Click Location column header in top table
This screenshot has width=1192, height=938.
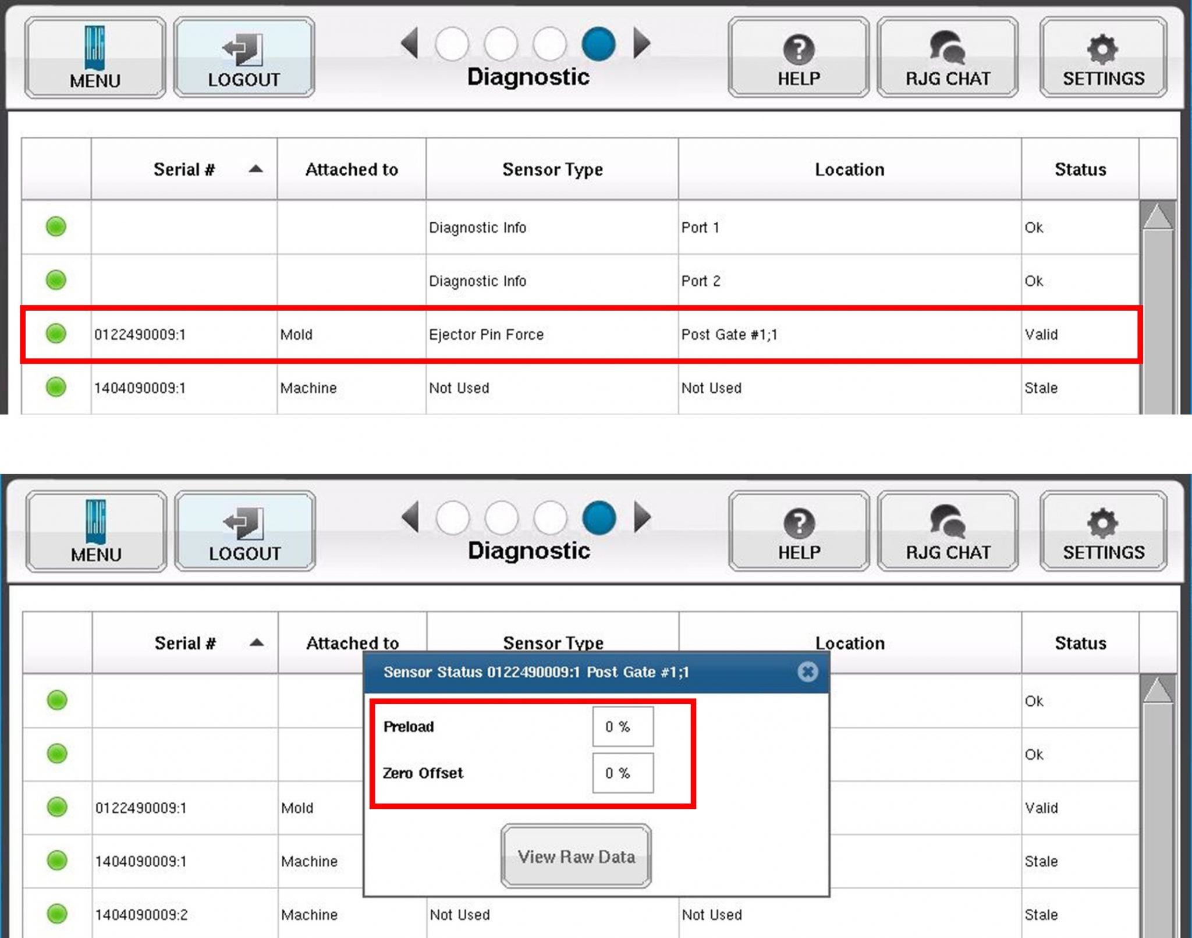(849, 169)
